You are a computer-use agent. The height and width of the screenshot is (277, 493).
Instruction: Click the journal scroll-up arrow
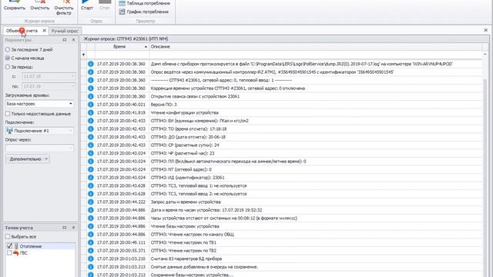(x=485, y=55)
